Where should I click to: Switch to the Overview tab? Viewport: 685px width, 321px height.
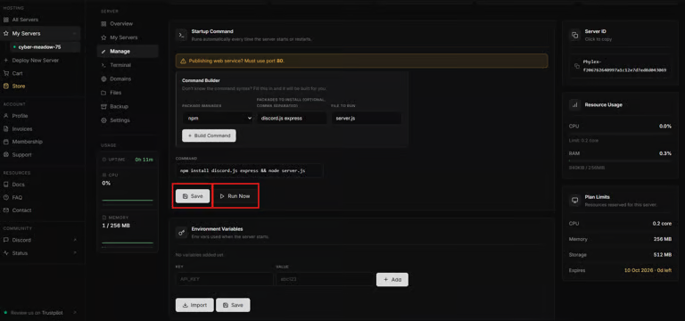pyautogui.click(x=121, y=23)
